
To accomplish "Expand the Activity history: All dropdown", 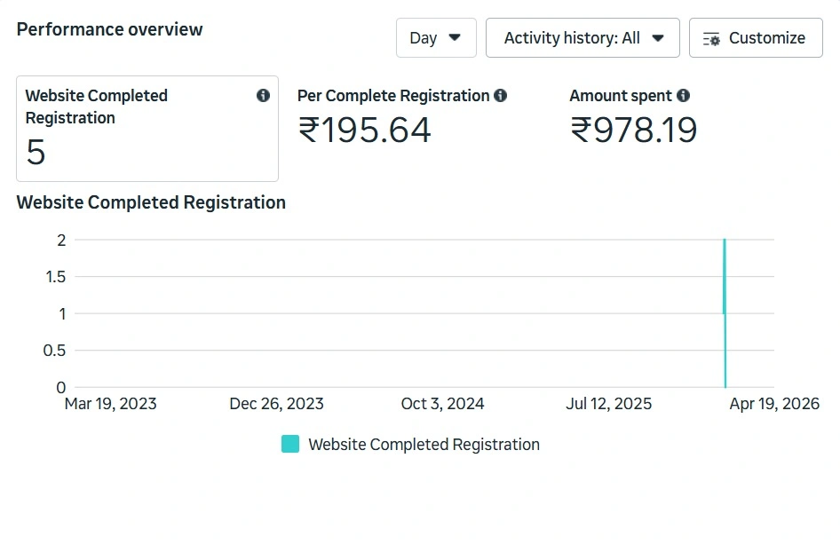I will point(582,37).
